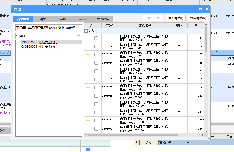
Task: Tick checkbox for quota C8-3-86
Action: pos(96,79)
